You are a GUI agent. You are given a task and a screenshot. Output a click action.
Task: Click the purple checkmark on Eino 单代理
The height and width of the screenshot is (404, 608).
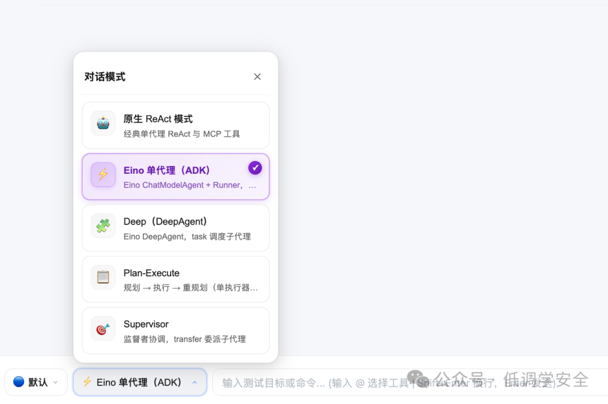(x=255, y=168)
